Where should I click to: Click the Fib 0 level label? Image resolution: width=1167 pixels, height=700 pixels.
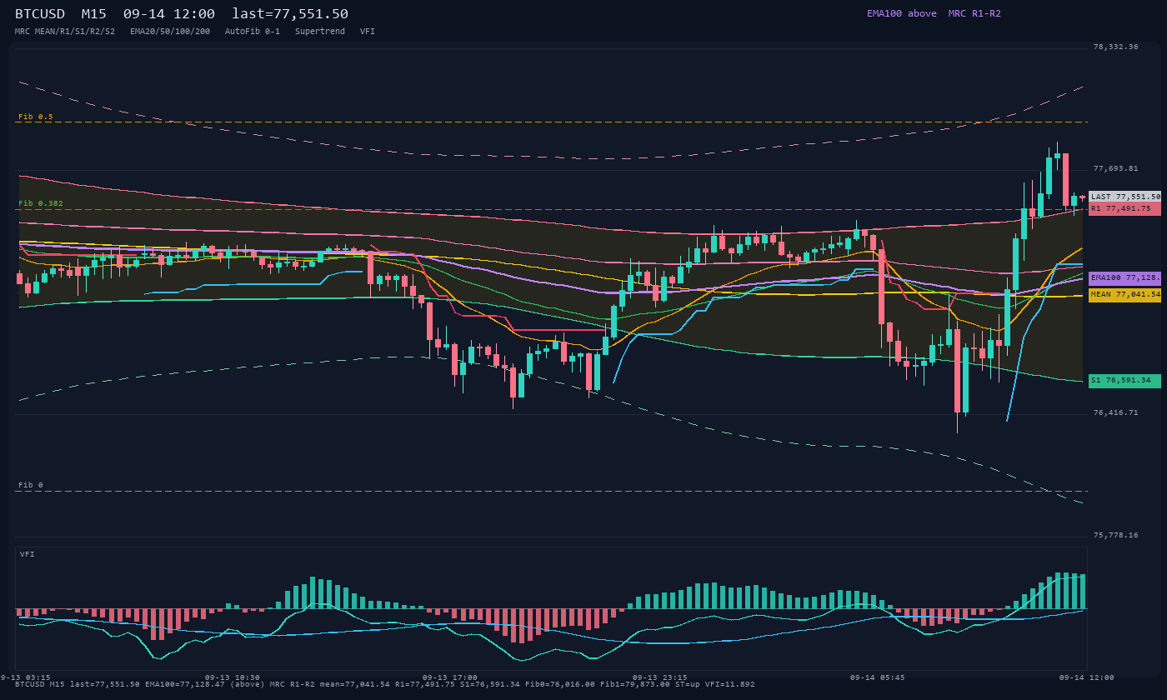click(31, 485)
